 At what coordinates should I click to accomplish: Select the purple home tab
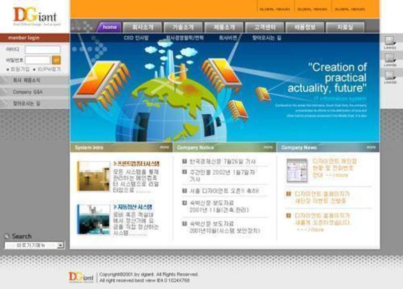109,27
